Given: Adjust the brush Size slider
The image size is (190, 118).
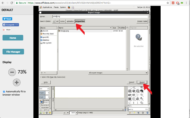Looking at the screenshot, I should coord(44,89).
